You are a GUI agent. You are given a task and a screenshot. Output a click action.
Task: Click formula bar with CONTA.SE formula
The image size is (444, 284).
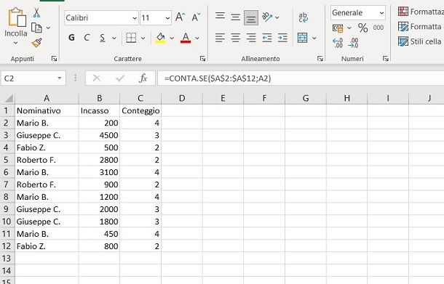[300, 78]
